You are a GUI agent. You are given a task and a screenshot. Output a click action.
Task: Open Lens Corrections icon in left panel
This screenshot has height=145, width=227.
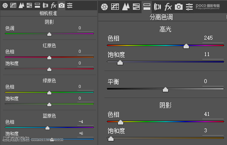pos(45,5)
